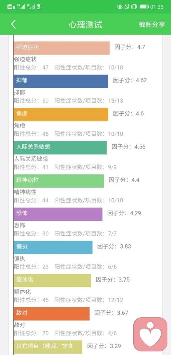Tap the blue 抑郁 bar
Viewport: 171px width, 355px height.
[61, 81]
